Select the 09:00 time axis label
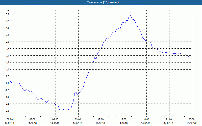The width and height of the screenshot is (202, 126). (78, 119)
